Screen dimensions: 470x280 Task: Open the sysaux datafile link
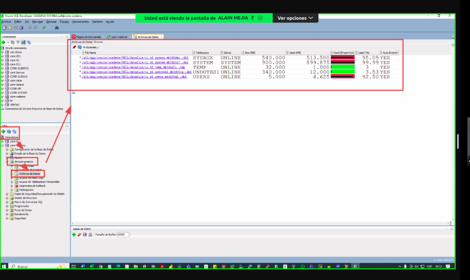[x=134, y=58]
